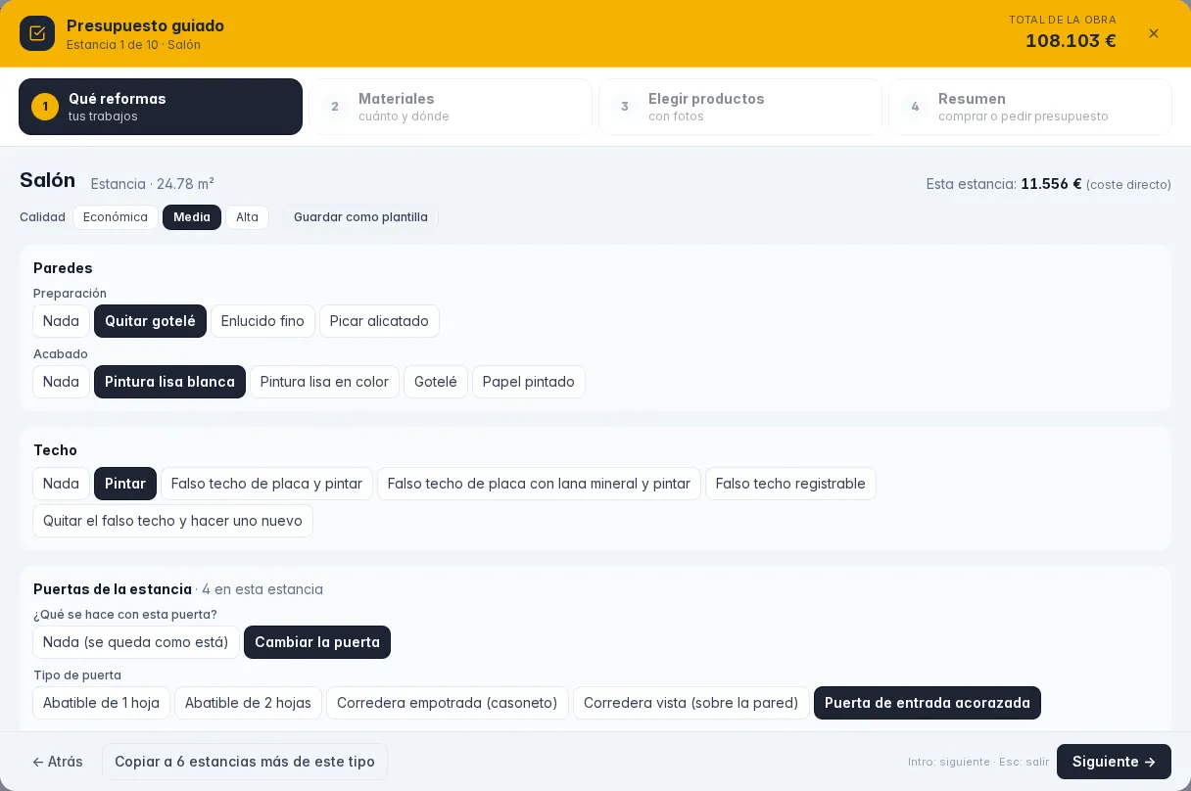Go back with the Atrás link
The image size is (1191, 791).
tap(58, 762)
